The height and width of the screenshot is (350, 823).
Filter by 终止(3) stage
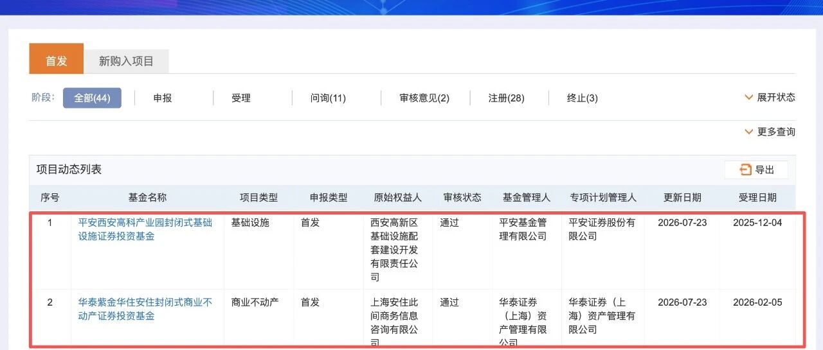coord(582,98)
